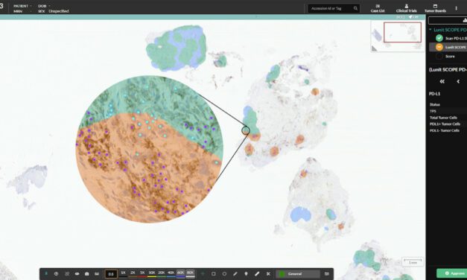Click the Total Tumor Cells row
Image resolution: width=467 pixels, height=280 pixels.
(x=448, y=118)
